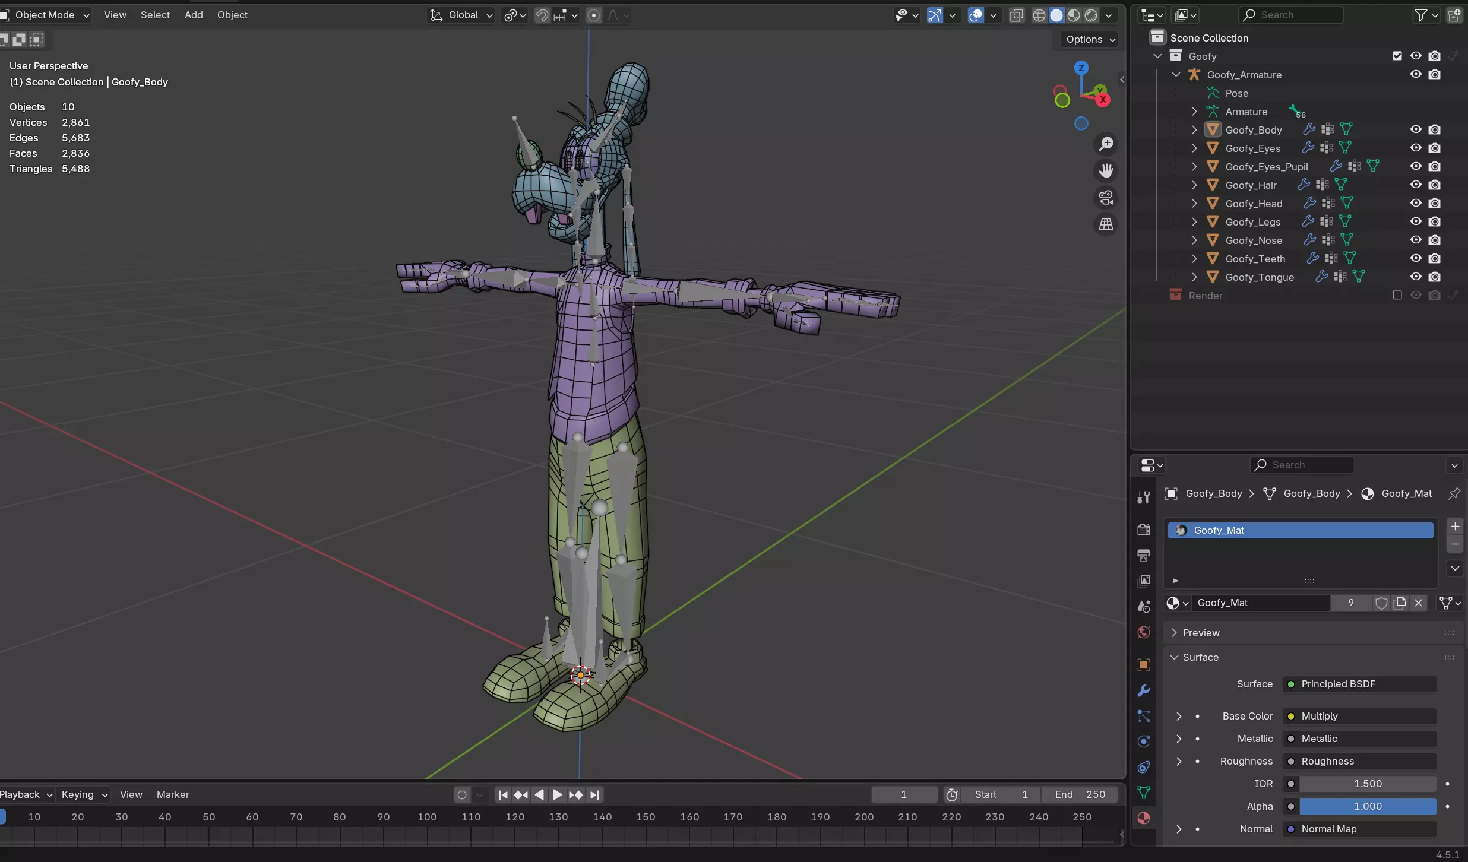Open the Object Mode dropdown
Screen dimensions: 1468x862
pyautogui.click(x=46, y=15)
